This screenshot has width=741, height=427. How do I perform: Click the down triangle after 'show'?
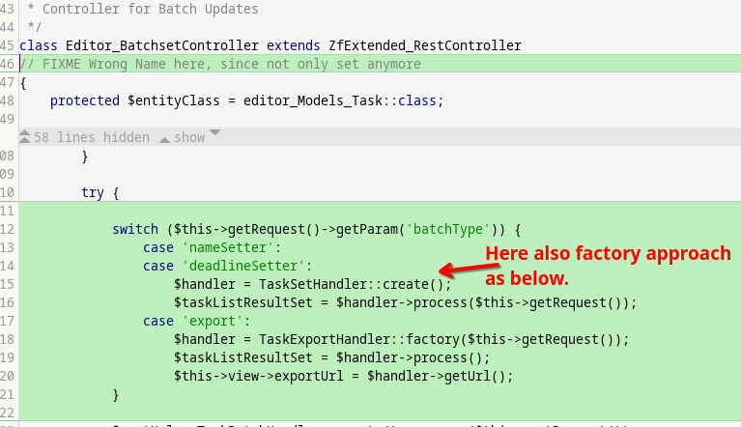(x=214, y=133)
